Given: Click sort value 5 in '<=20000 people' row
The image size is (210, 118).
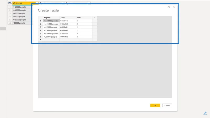Looking at the screenshot, I should [x=84, y=34].
